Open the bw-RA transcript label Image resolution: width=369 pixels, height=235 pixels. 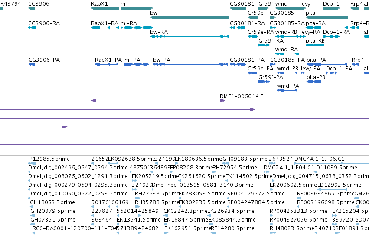[x=159, y=32]
